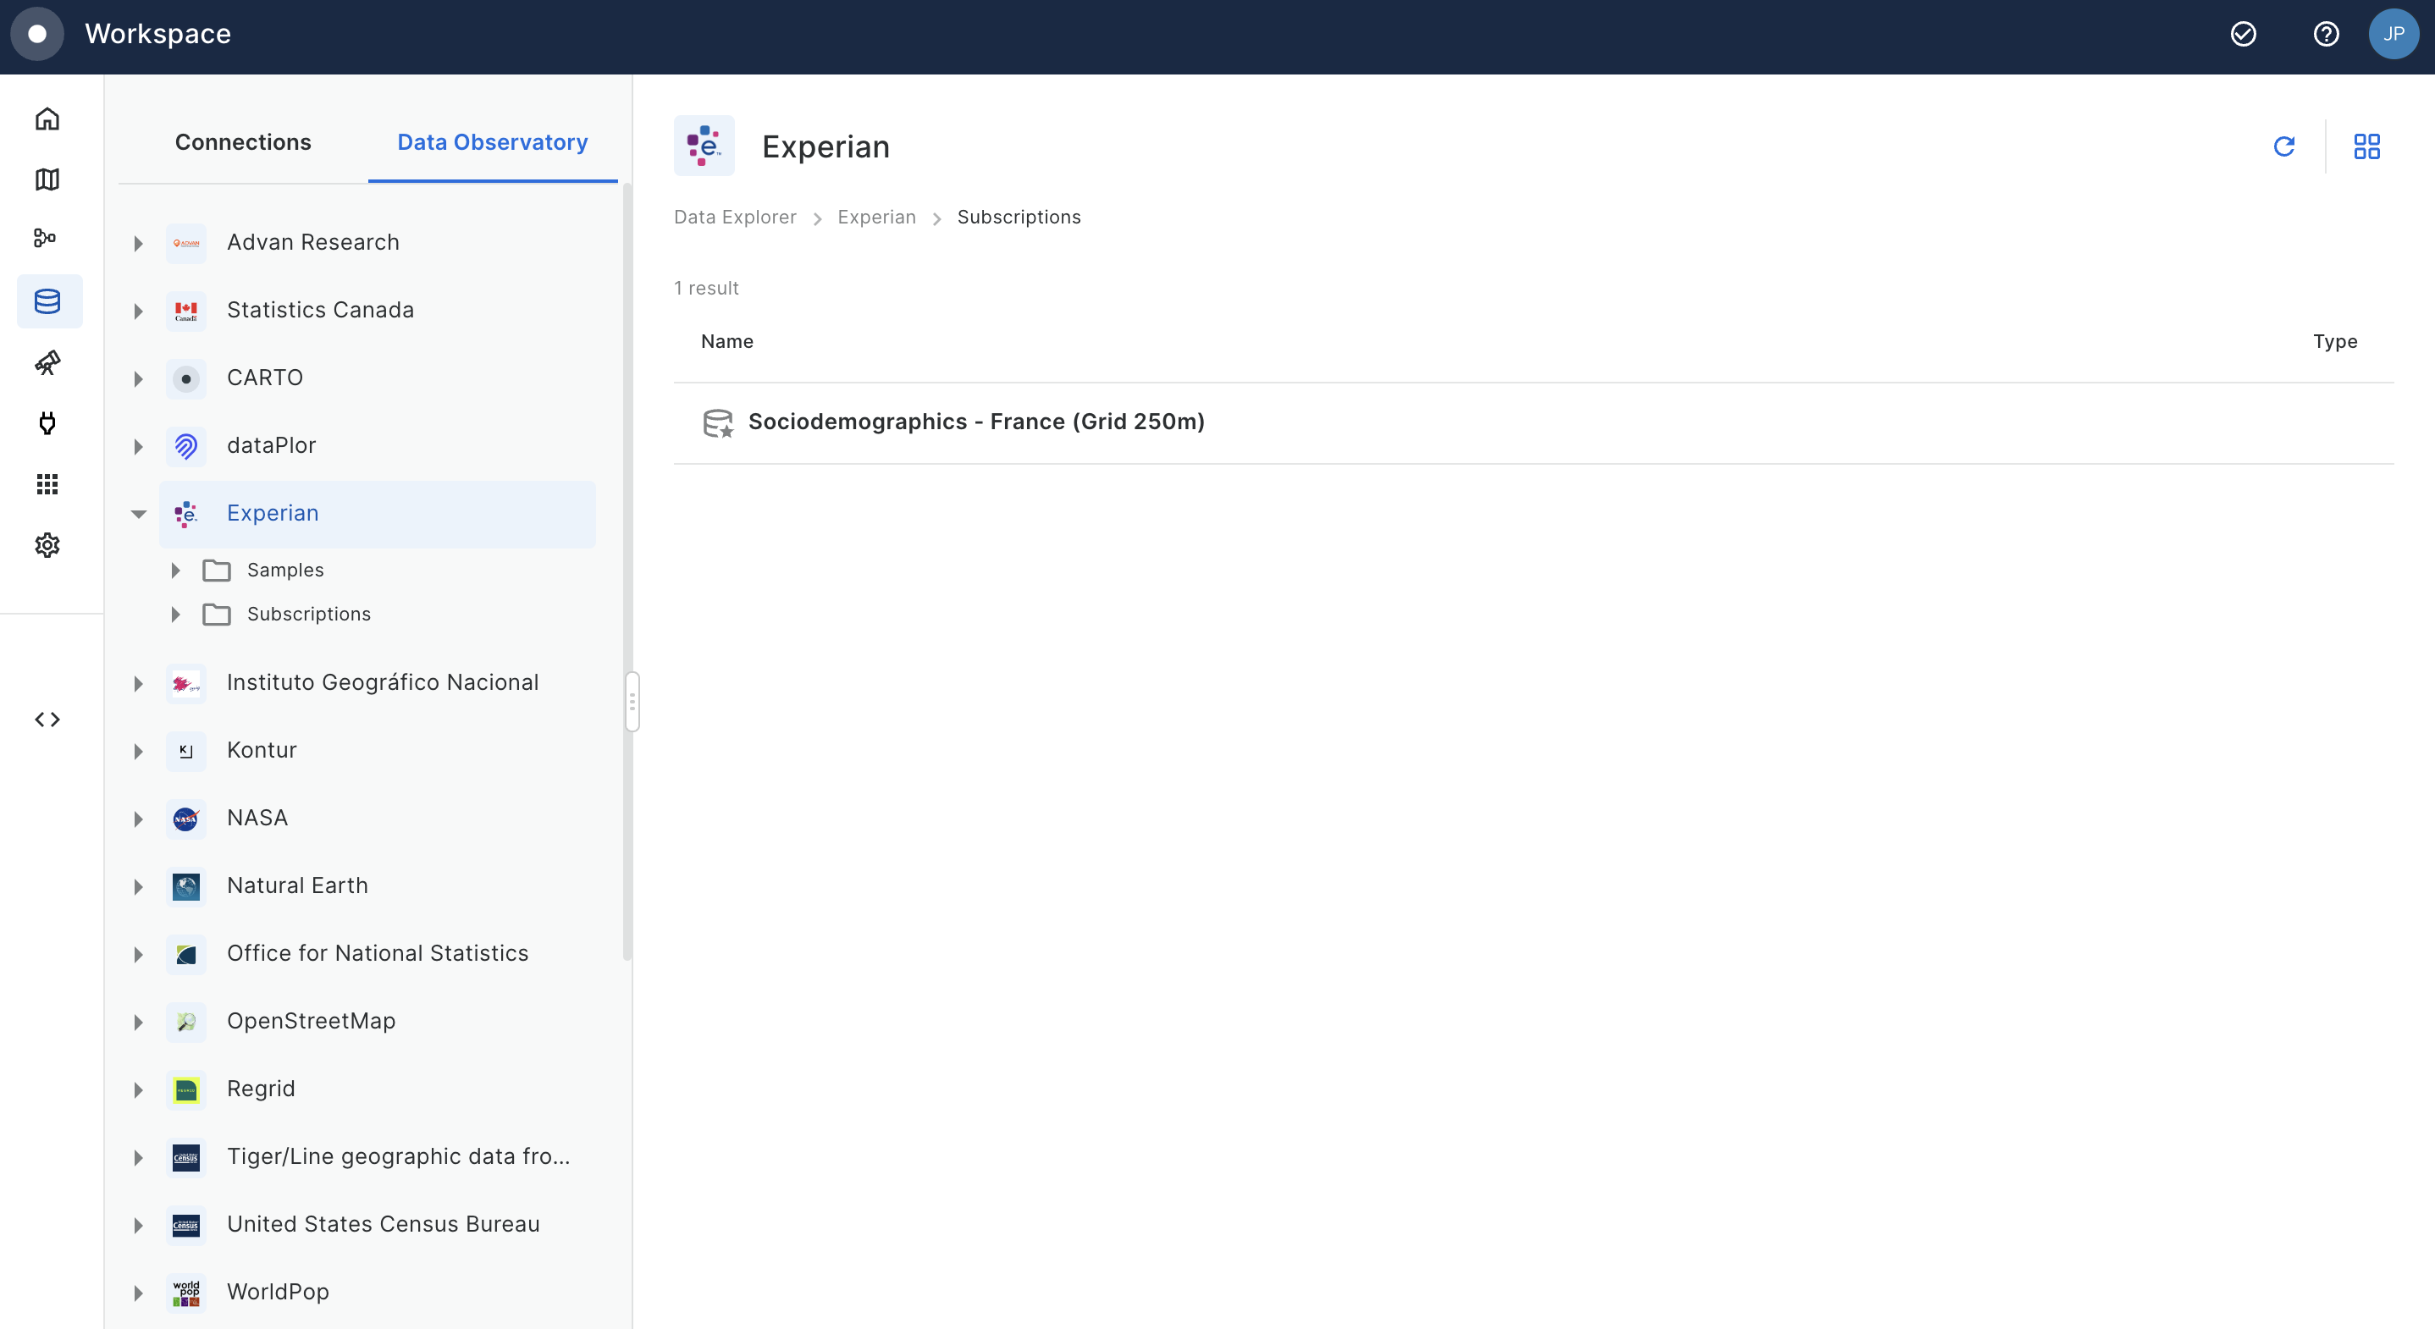Open the Developers code brackets icon
2435x1329 pixels.
47,720
